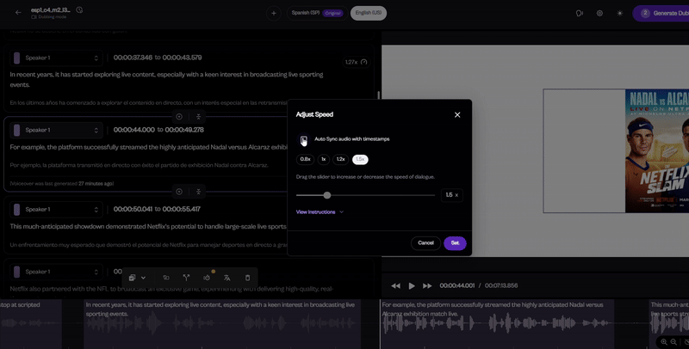The width and height of the screenshot is (689, 349).
Task: Select the 1.2x speed preset
Action: point(340,159)
